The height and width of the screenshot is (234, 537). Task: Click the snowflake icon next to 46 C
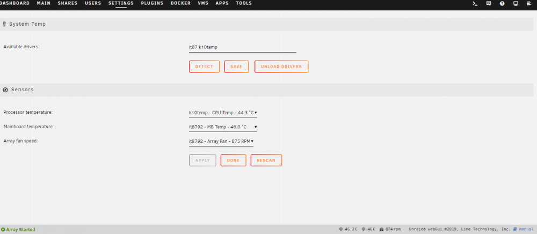point(364,229)
